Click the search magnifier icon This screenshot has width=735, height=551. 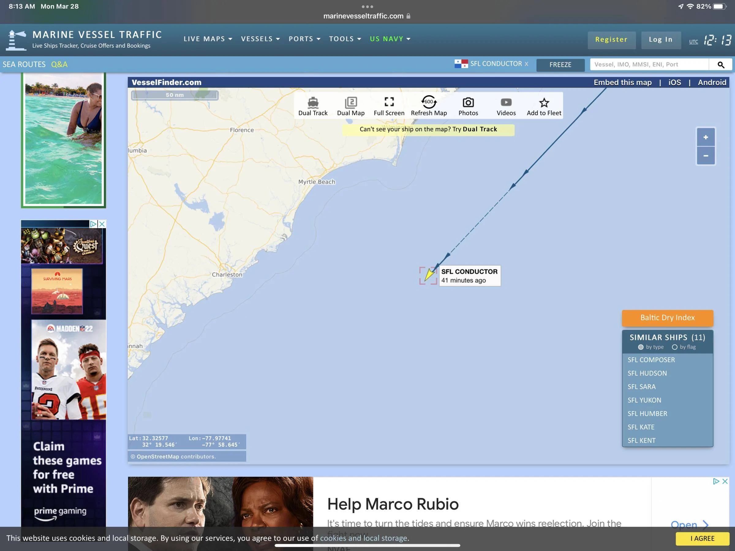[x=720, y=64]
